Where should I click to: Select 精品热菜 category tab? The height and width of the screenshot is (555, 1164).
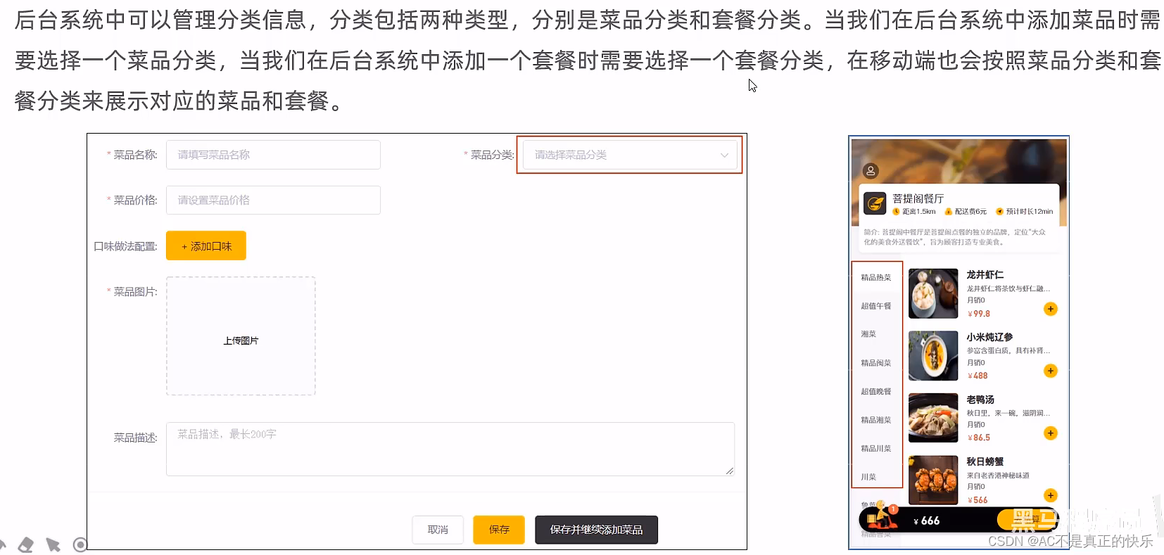click(x=876, y=277)
